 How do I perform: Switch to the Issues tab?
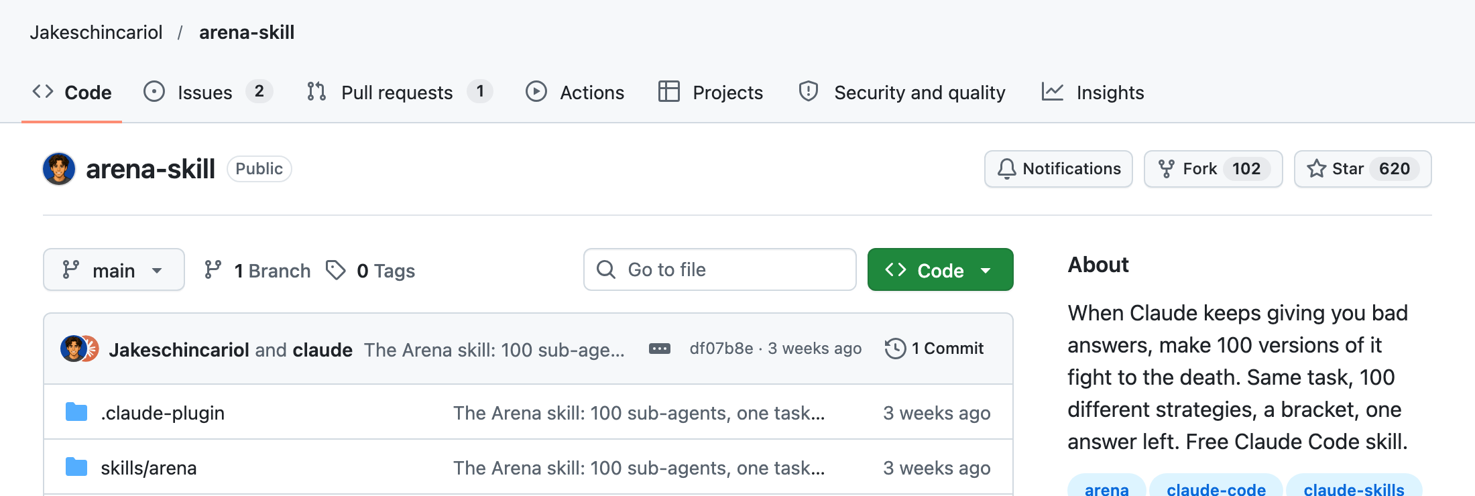(x=208, y=92)
